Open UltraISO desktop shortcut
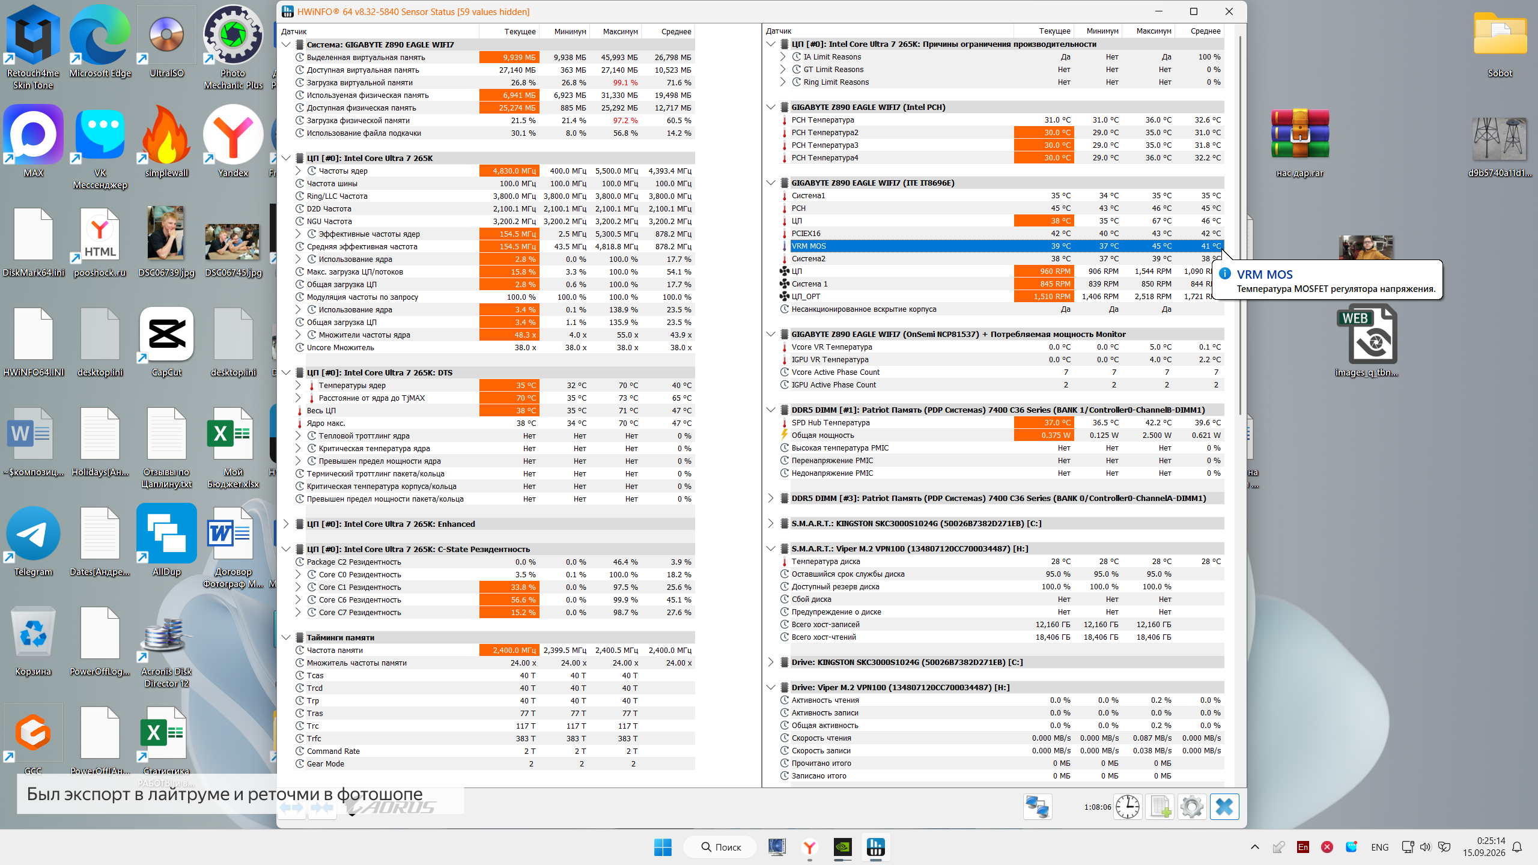This screenshot has height=865, width=1538. point(166,41)
